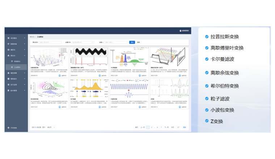Click the blue check icon beside 卡尔曼滤波

[207, 59]
